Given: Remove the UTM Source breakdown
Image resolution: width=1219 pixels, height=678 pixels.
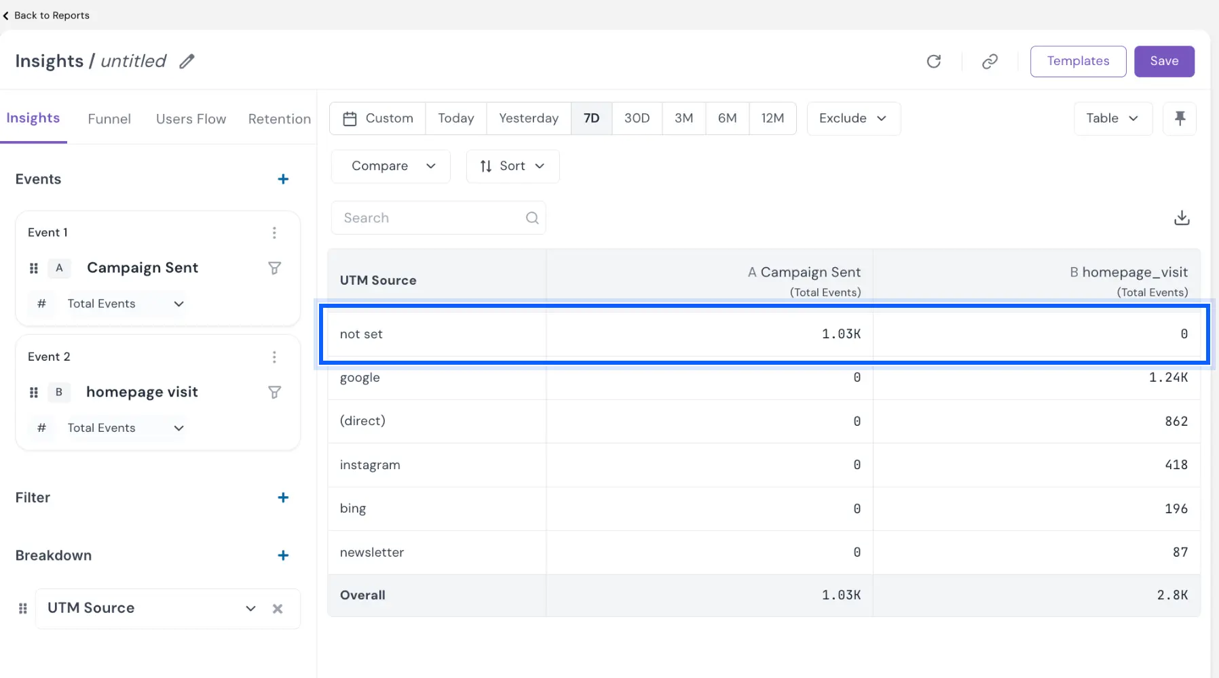Looking at the screenshot, I should coord(278,609).
